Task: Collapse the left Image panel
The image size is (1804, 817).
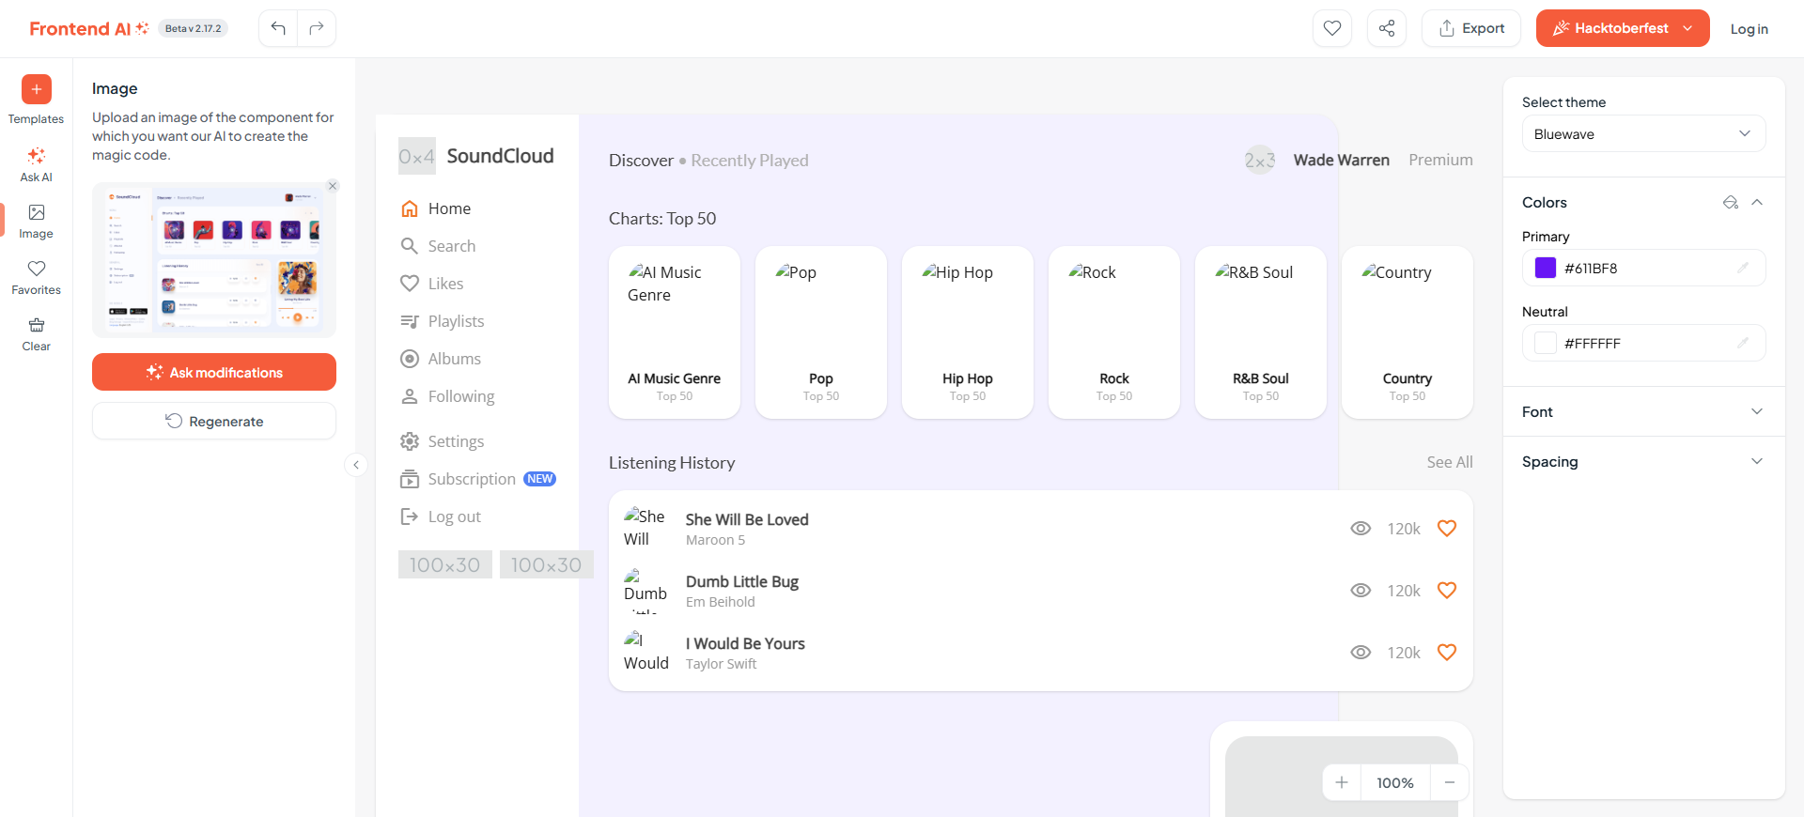Action: click(356, 465)
